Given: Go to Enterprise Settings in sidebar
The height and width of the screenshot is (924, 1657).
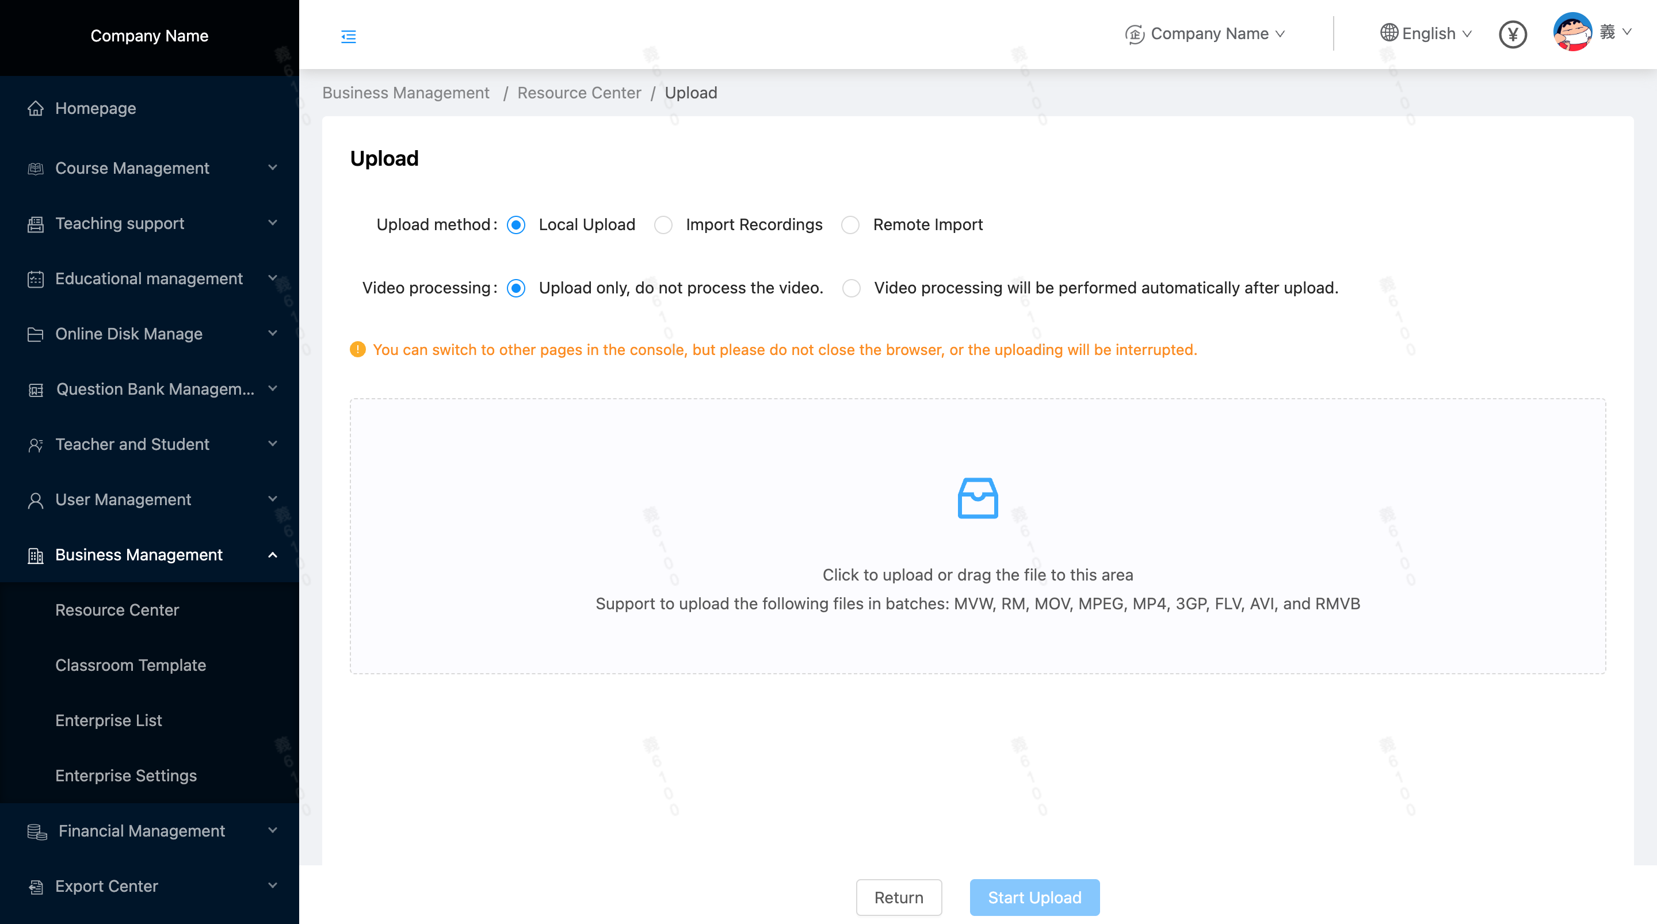Looking at the screenshot, I should coord(126,776).
